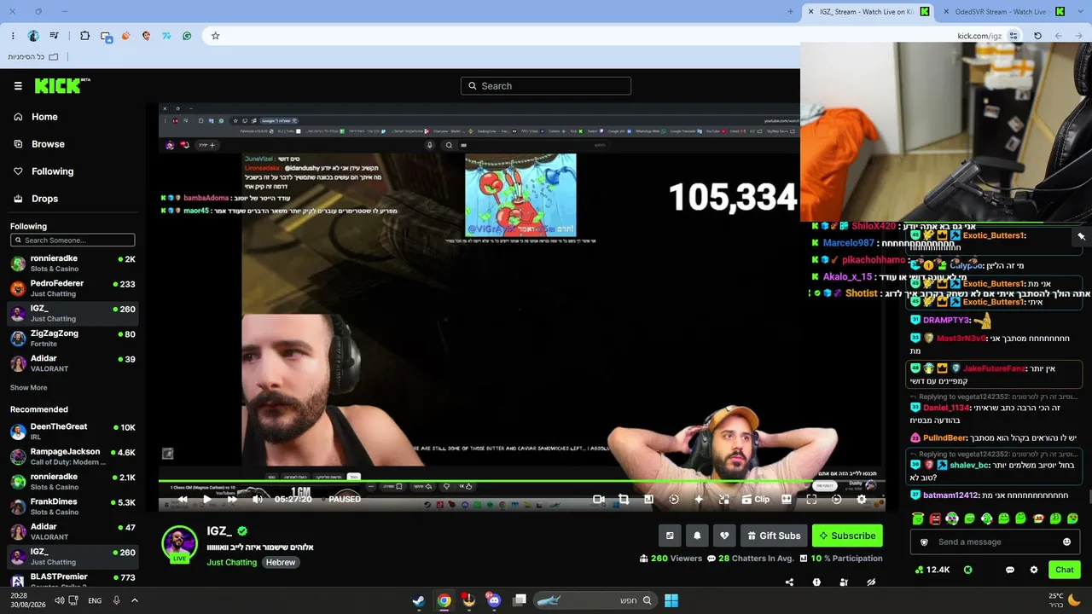
Task: Resume the paused stream with Play
Action: click(206, 500)
